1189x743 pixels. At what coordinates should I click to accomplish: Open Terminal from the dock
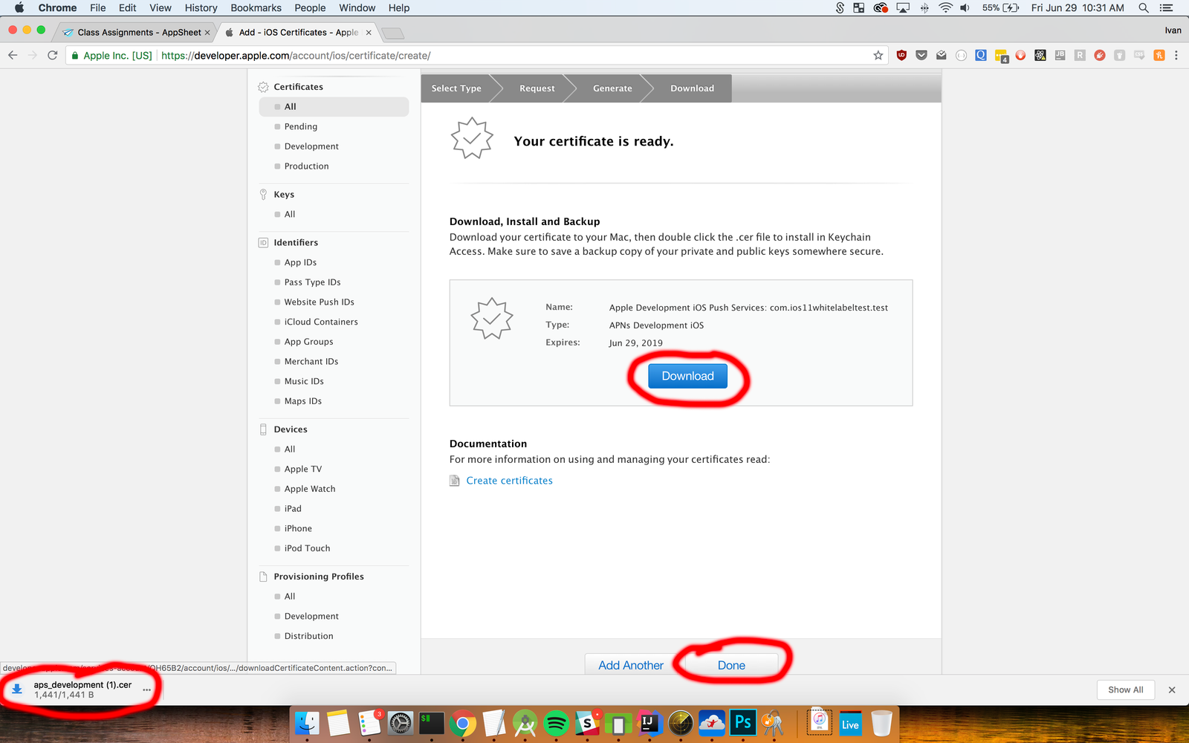coord(431,723)
